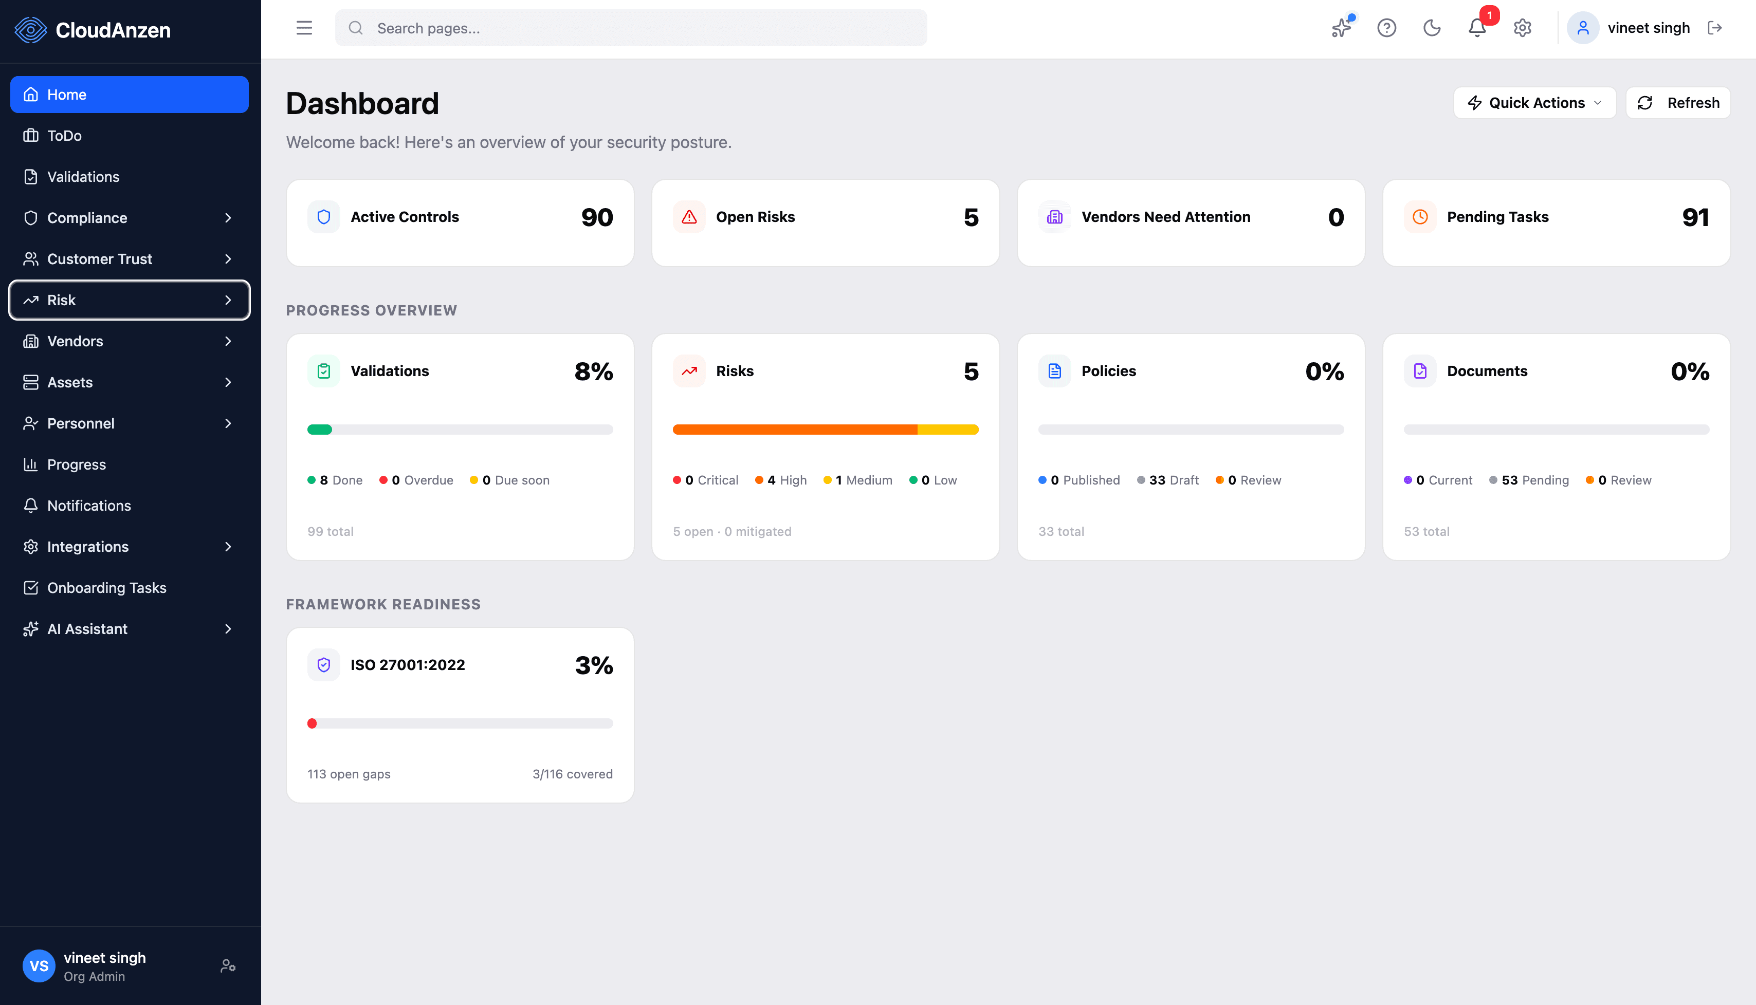
Task: Click the CloudAnzen logo icon
Action: pyautogui.click(x=30, y=30)
